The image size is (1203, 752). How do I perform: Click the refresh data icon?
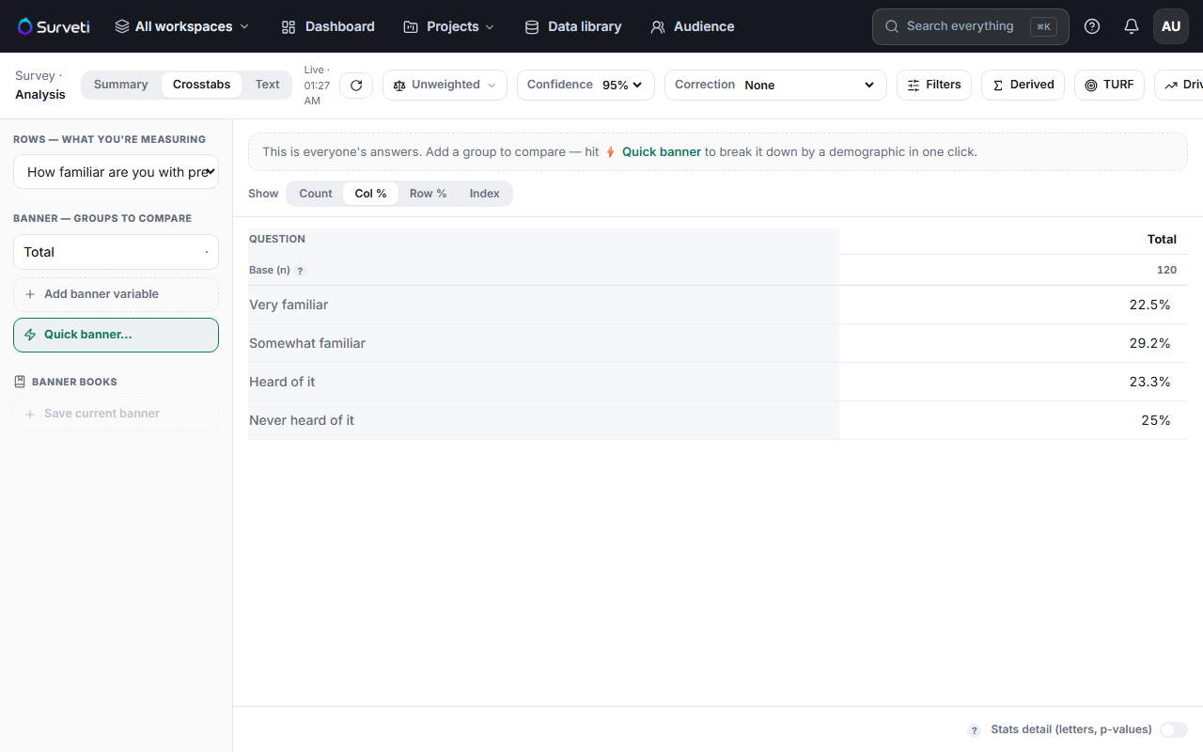[356, 85]
